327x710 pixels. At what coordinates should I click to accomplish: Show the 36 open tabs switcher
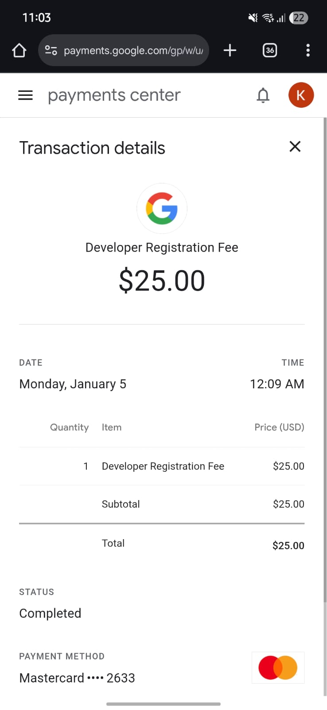pyautogui.click(x=270, y=50)
